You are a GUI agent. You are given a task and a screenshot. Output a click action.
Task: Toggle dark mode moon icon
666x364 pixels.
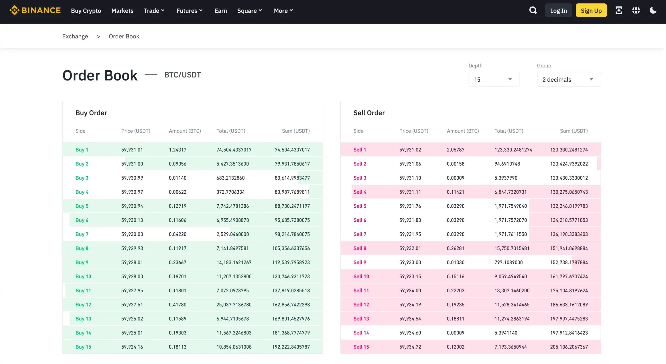[653, 10]
